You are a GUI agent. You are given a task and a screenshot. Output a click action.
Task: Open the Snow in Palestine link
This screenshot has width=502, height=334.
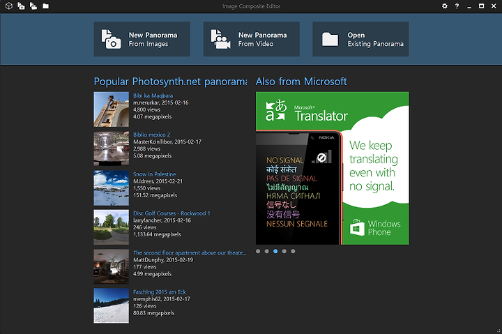[x=155, y=174]
